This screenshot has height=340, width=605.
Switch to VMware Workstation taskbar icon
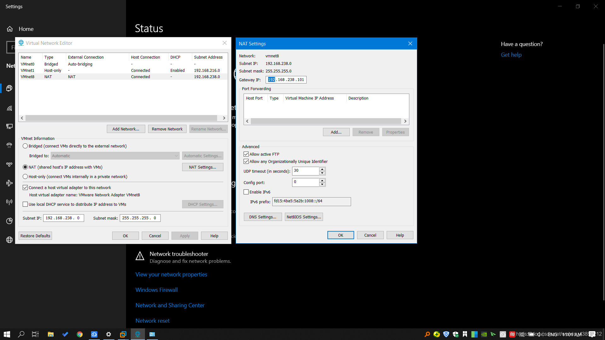pos(123,334)
